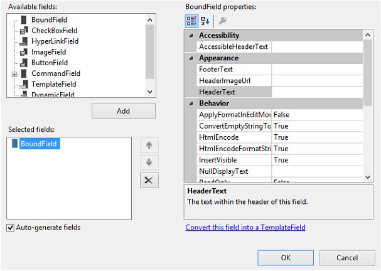The height and width of the screenshot is (271, 381).
Task: Click the OK button
Action: click(x=286, y=257)
